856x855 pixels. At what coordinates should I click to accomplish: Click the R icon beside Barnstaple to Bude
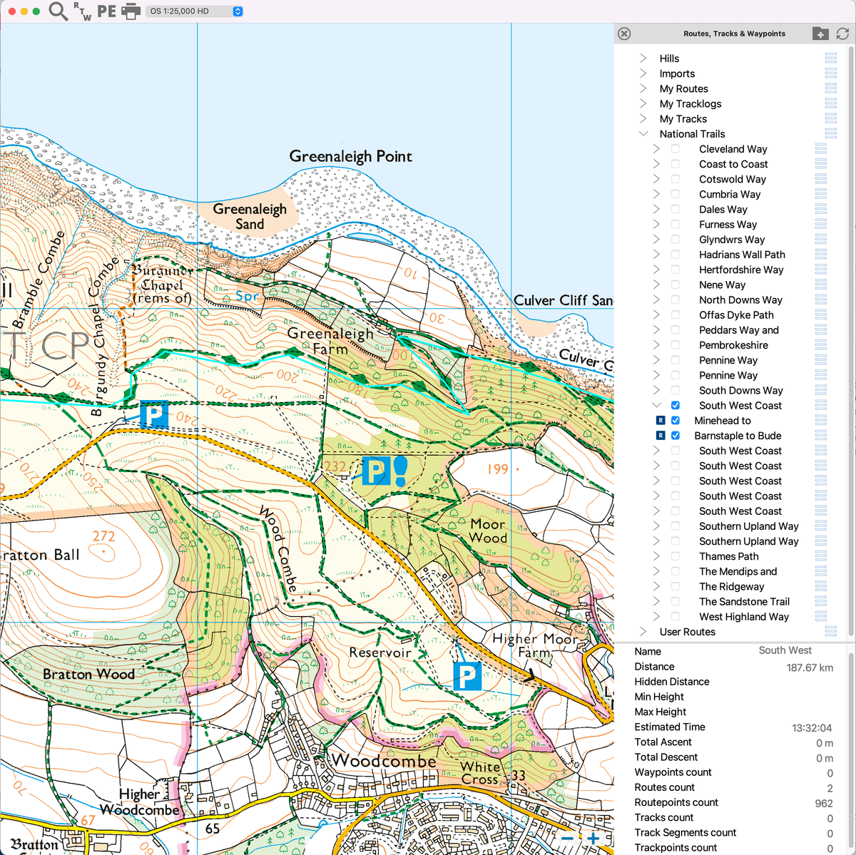660,435
